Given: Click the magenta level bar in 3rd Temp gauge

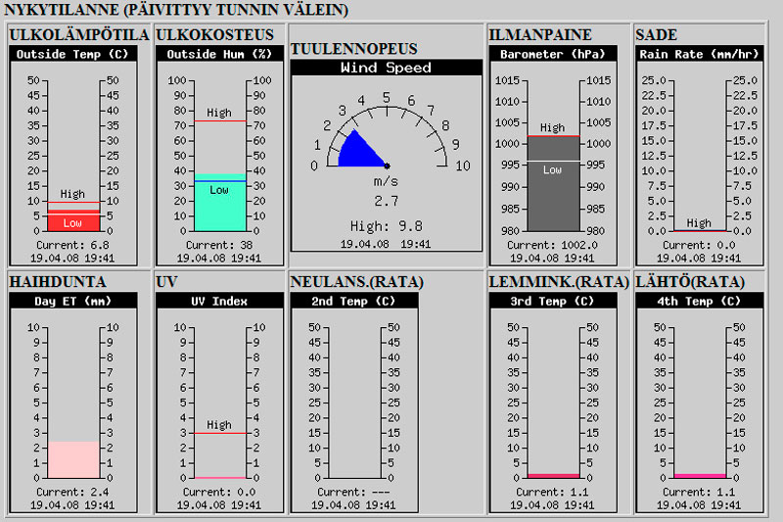Looking at the screenshot, I should tap(554, 476).
